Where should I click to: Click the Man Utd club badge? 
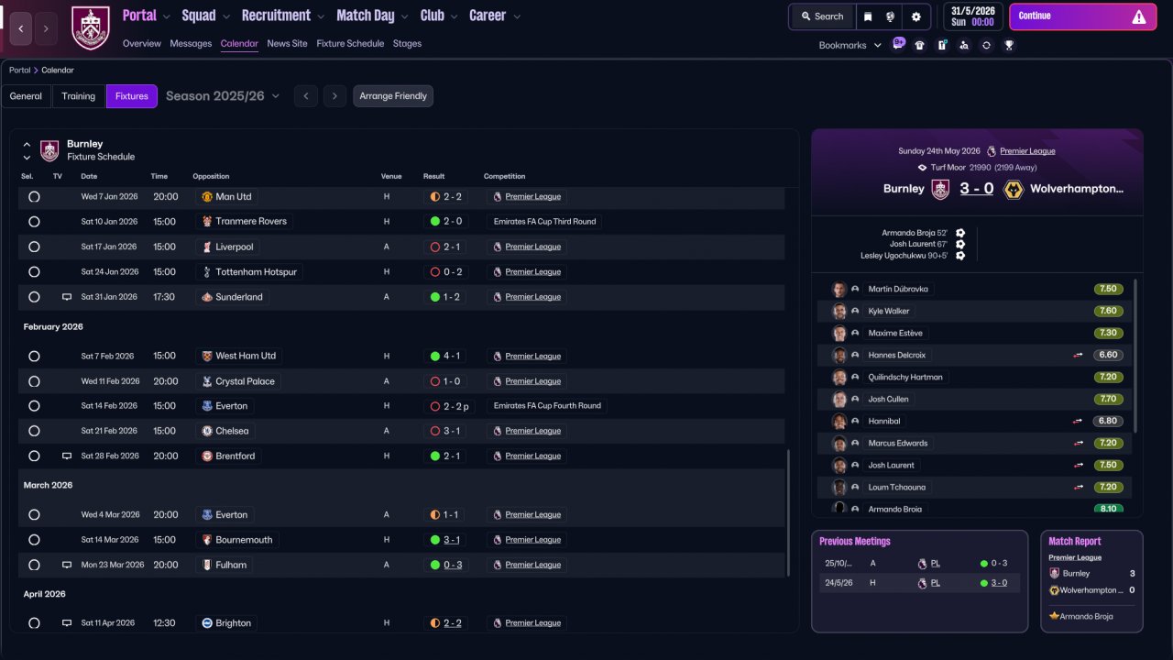click(207, 196)
